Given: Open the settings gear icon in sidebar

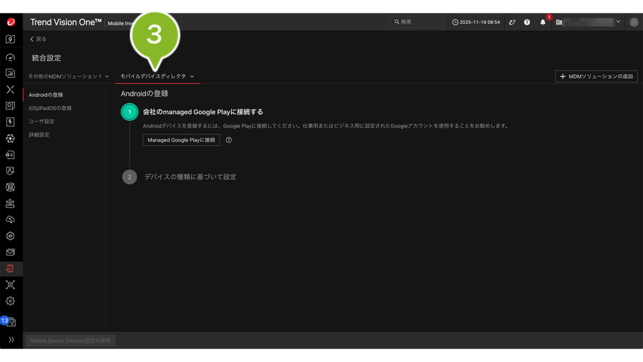Looking at the screenshot, I should (x=10, y=301).
